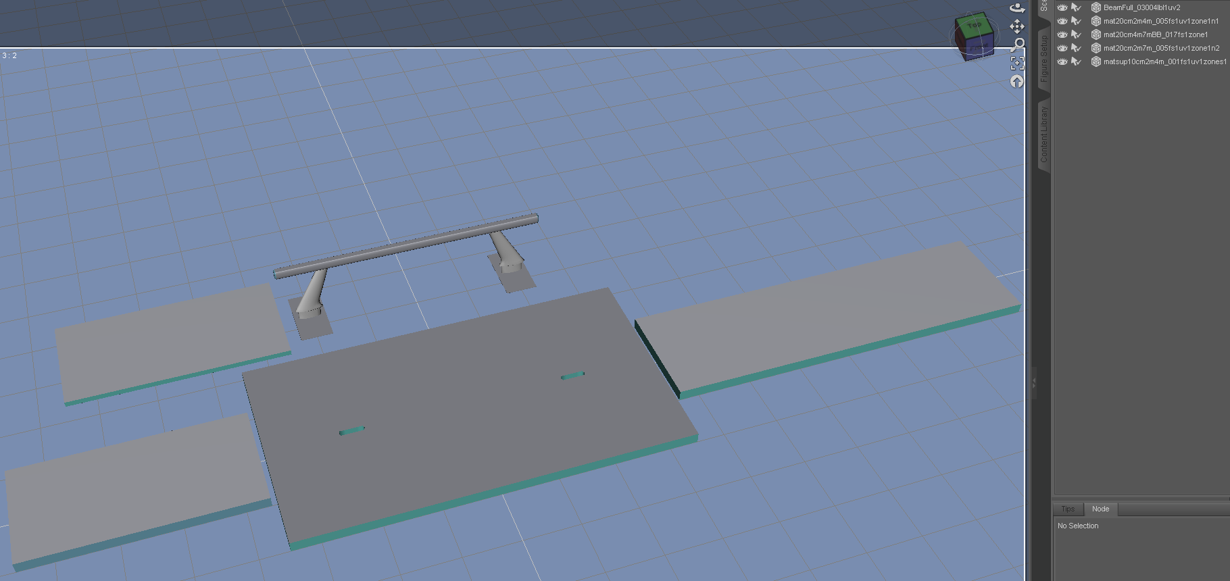The width and height of the screenshot is (1230, 581).
Task: Toggle visibility of mat20cm2m7m_005fs1uv1zone1n2
Action: click(x=1062, y=48)
